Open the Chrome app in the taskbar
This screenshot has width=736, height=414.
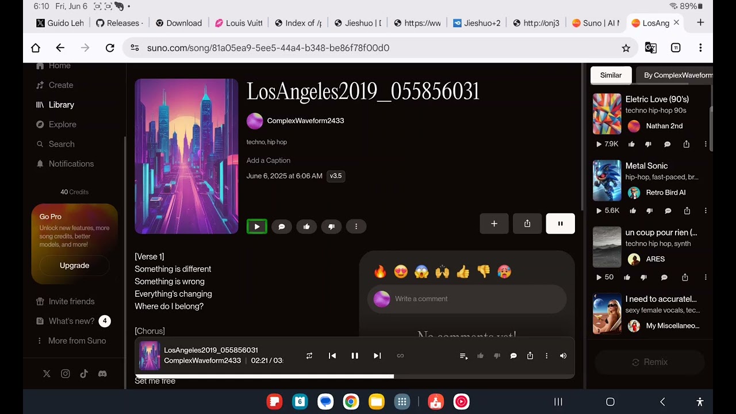coord(351,402)
